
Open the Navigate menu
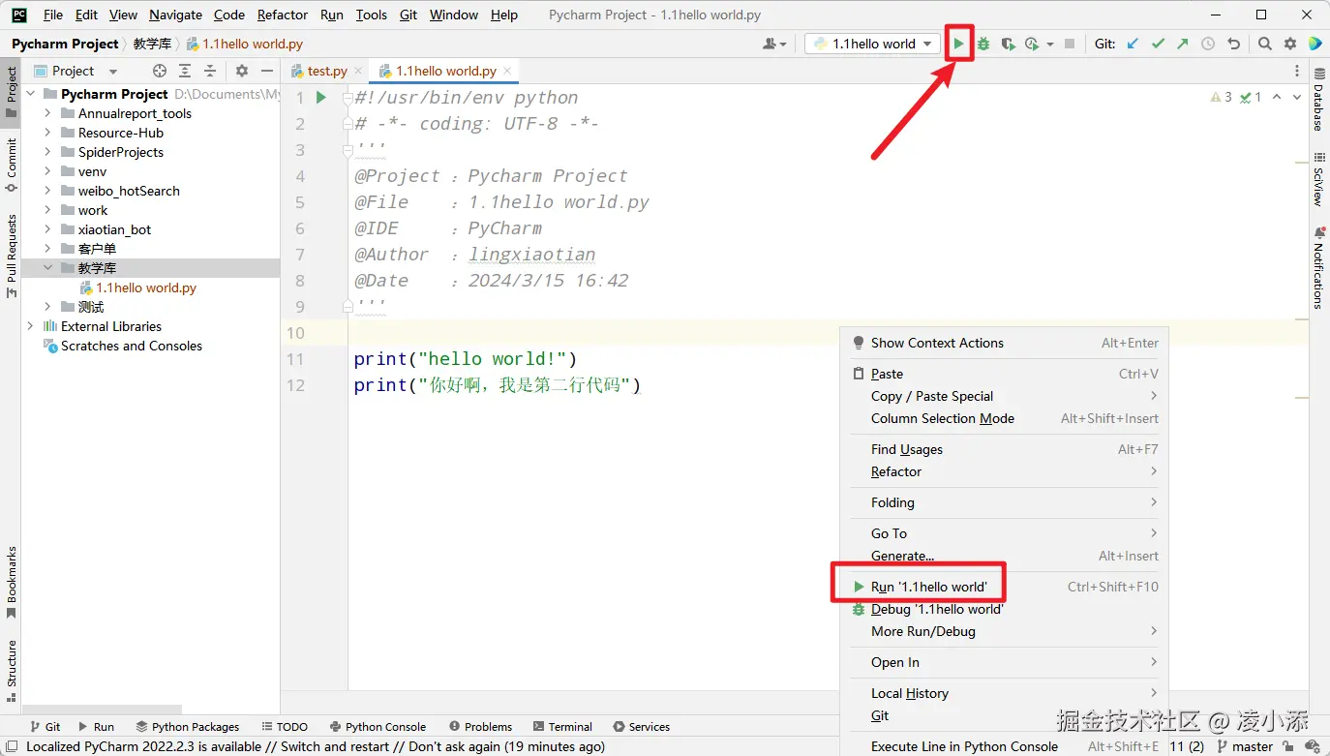[175, 15]
